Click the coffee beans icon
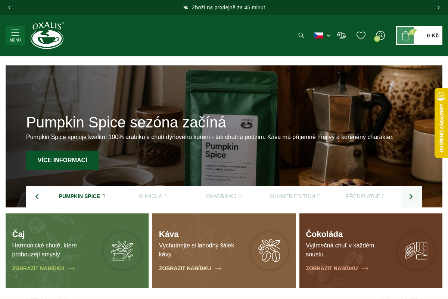 (270, 251)
